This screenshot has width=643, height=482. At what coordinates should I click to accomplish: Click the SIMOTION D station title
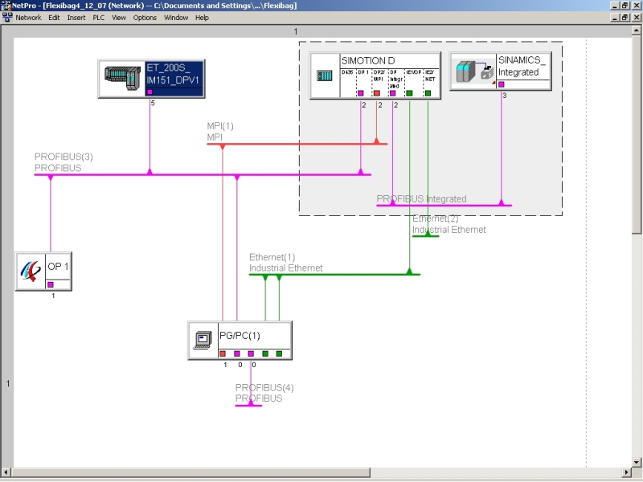pos(368,61)
